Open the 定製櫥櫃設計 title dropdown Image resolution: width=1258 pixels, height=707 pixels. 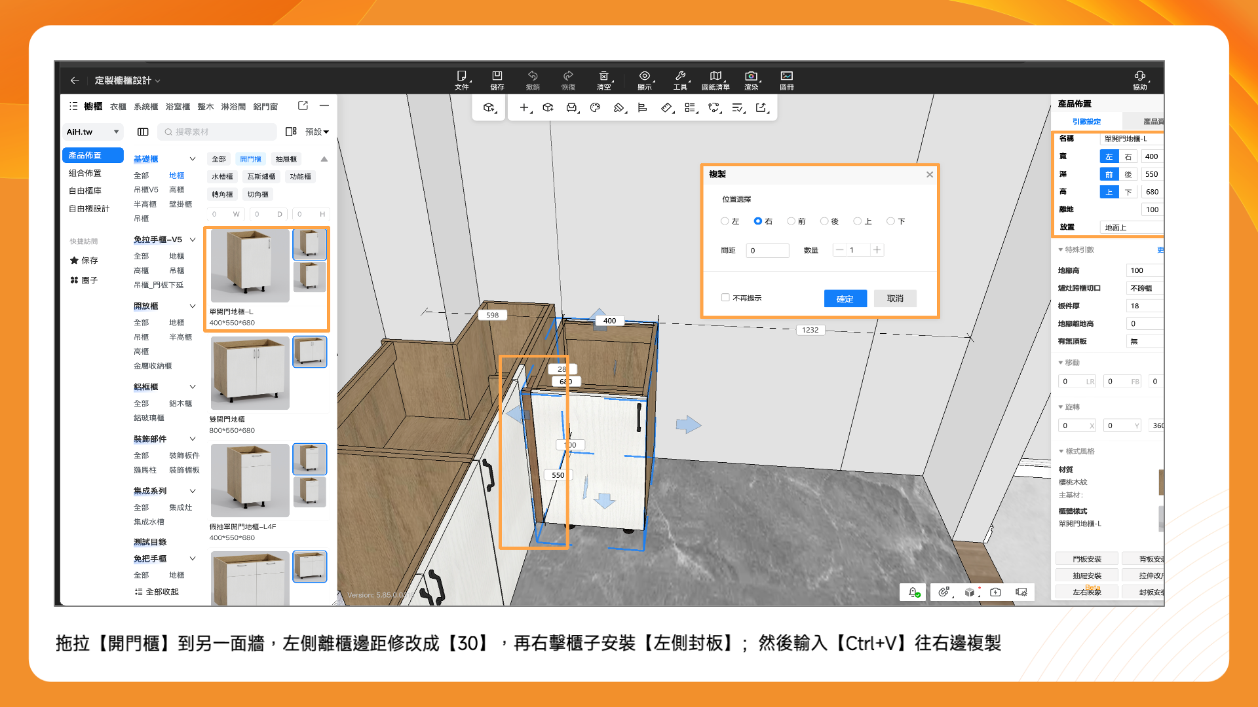(x=128, y=81)
